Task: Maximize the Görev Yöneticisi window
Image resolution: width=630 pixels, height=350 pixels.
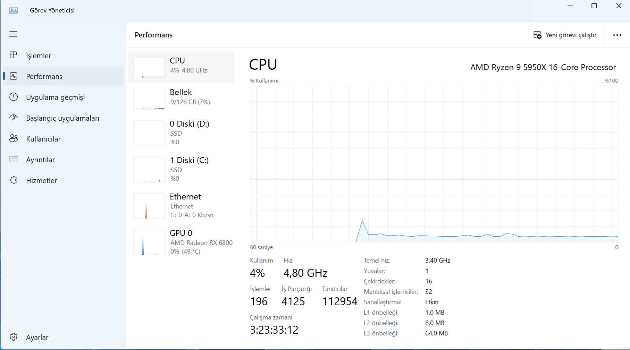Action: coord(594,6)
